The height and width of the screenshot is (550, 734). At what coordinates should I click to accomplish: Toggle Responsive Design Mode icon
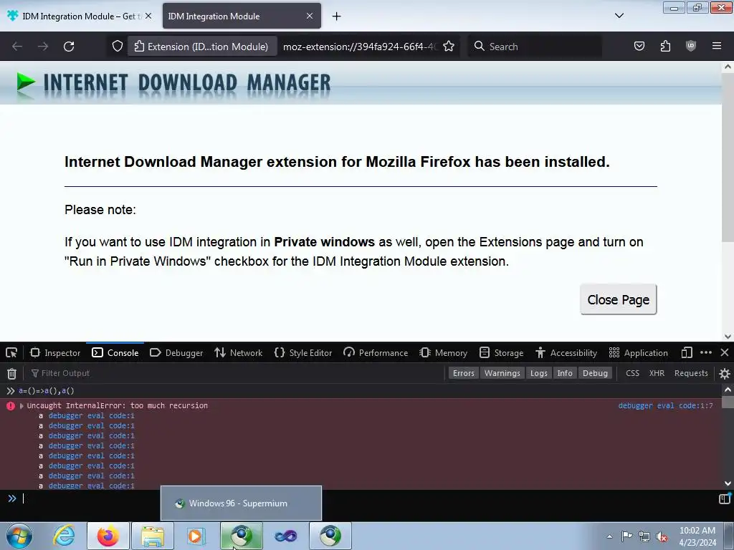[x=687, y=352]
